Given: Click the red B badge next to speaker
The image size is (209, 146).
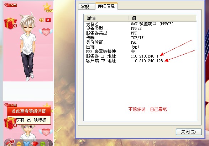Looking at the screenshot, I should tap(48, 20).
